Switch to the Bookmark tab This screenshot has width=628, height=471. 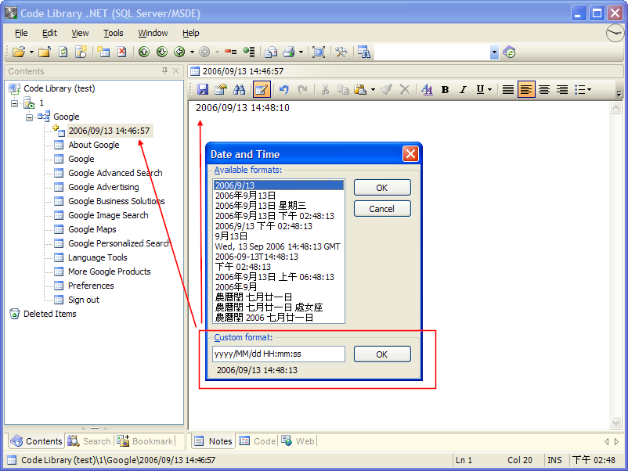click(x=145, y=441)
